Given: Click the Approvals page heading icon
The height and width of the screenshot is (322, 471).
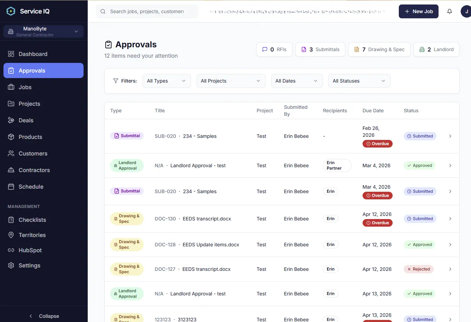Looking at the screenshot, I should [x=108, y=45].
